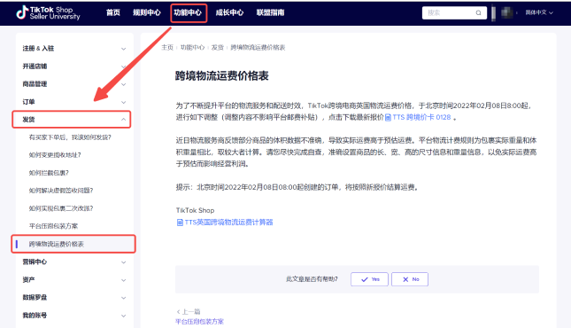Click into the 搜索 search field
Image resolution: width=571 pixels, height=328 pixels.
coord(454,12)
